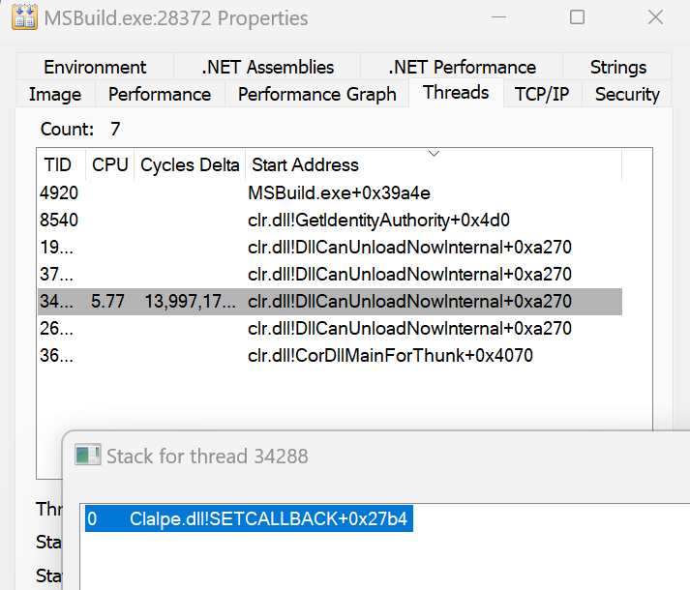Maximize the MSBuild Properties window
This screenshot has height=590, width=690.
point(577,17)
